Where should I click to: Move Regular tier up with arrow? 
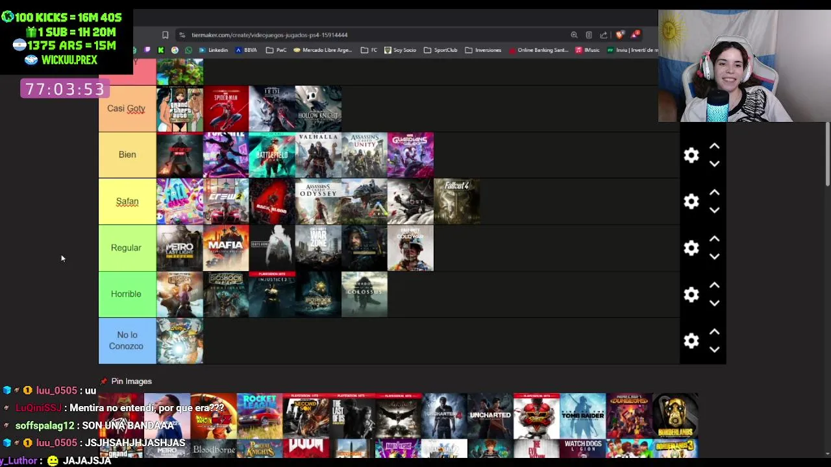(714, 239)
